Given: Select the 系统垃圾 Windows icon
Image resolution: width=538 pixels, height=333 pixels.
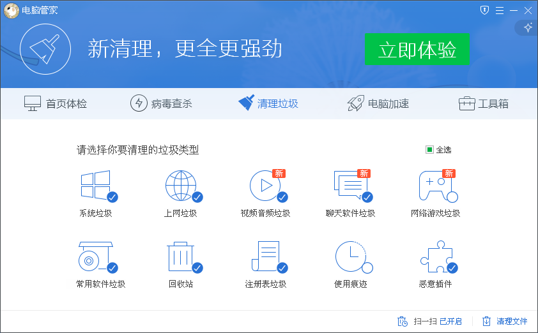Looking at the screenshot, I should click(96, 186).
